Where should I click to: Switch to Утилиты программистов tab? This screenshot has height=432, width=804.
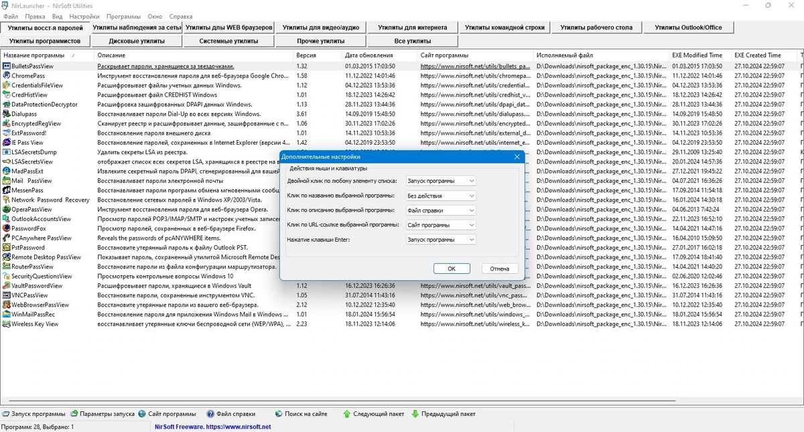pos(45,41)
